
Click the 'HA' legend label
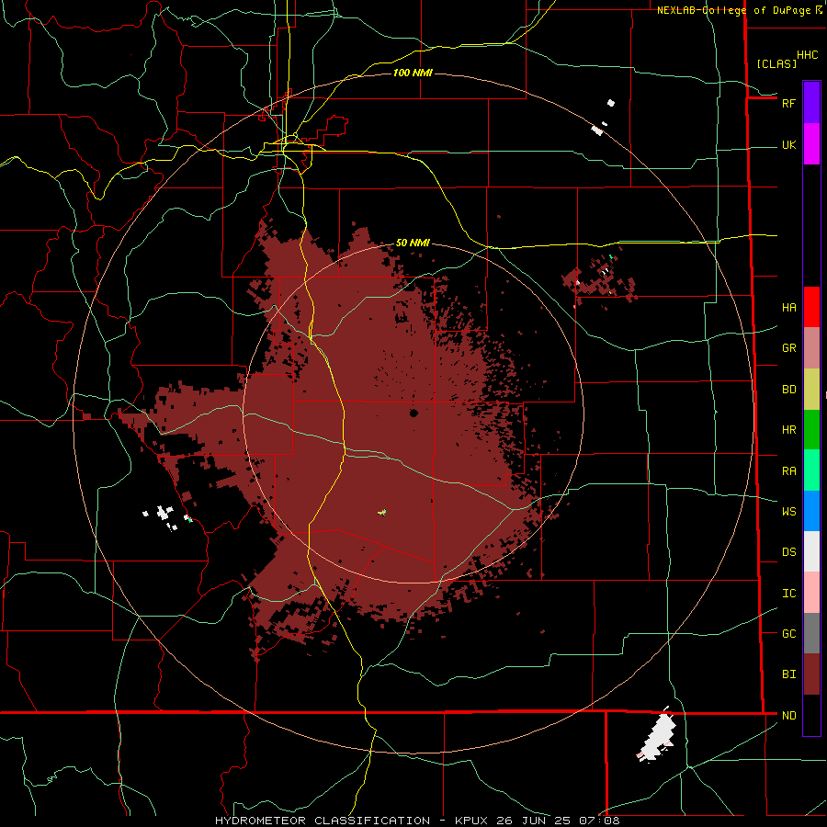[x=788, y=308]
